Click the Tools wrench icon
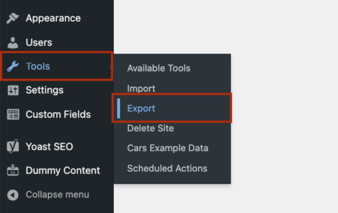The image size is (338, 213). [13, 66]
